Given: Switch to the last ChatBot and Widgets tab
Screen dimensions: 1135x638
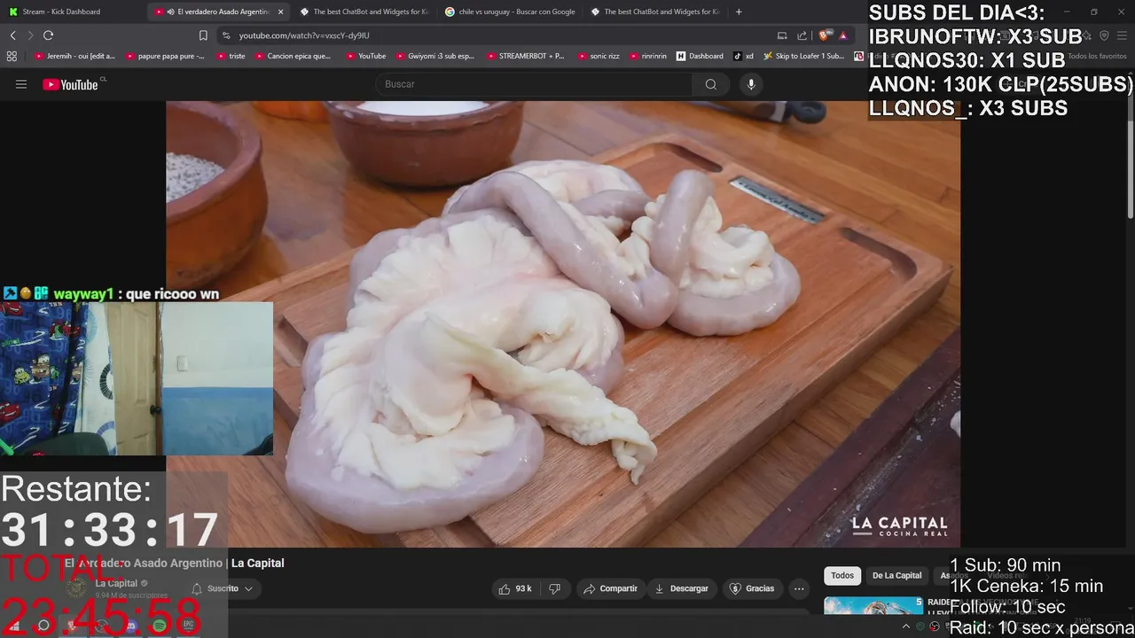Looking at the screenshot, I should point(656,12).
